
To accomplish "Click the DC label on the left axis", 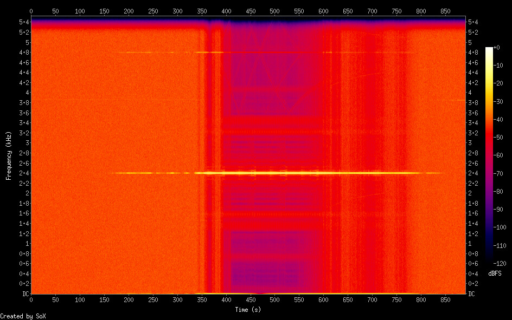I will coord(24,294).
